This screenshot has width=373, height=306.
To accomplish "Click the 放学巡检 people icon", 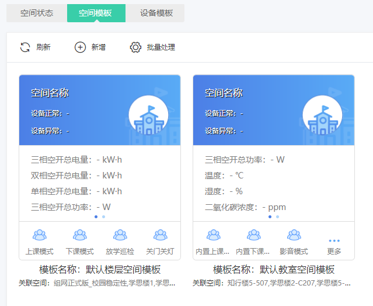I will pyautogui.click(x=120, y=235).
